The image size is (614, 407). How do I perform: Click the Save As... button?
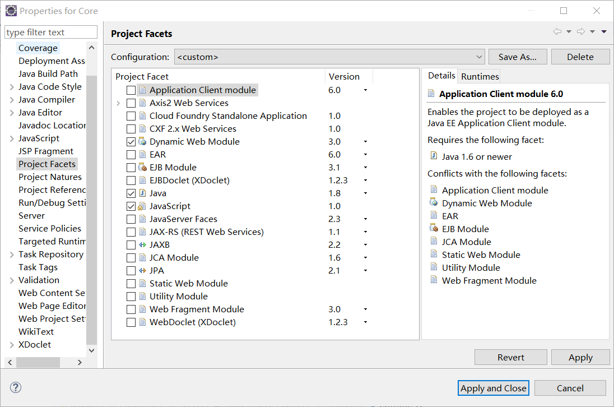coord(517,57)
